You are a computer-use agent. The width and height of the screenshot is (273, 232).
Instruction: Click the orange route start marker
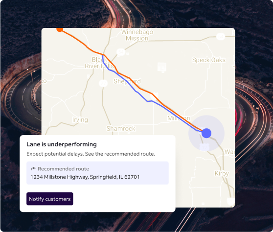[60, 29]
